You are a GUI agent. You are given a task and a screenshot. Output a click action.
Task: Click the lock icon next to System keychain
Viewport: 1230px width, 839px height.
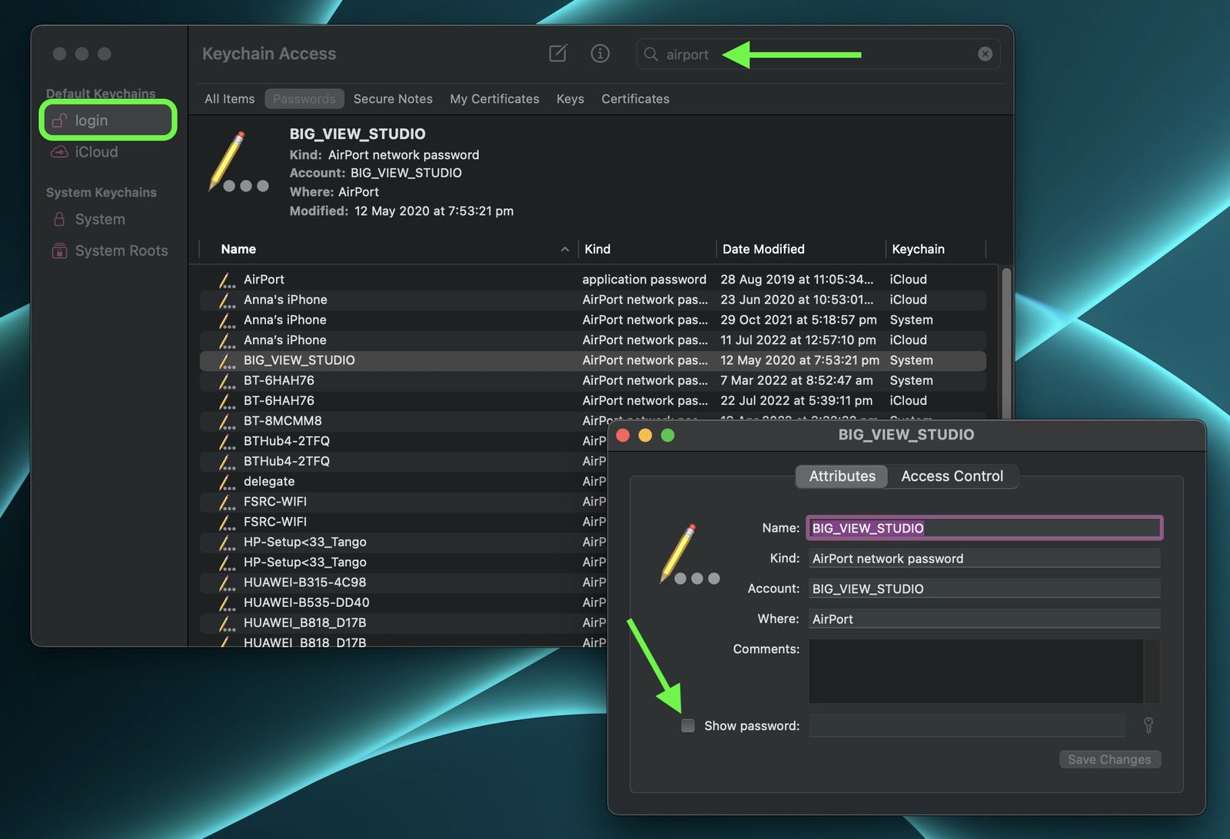[x=58, y=219]
